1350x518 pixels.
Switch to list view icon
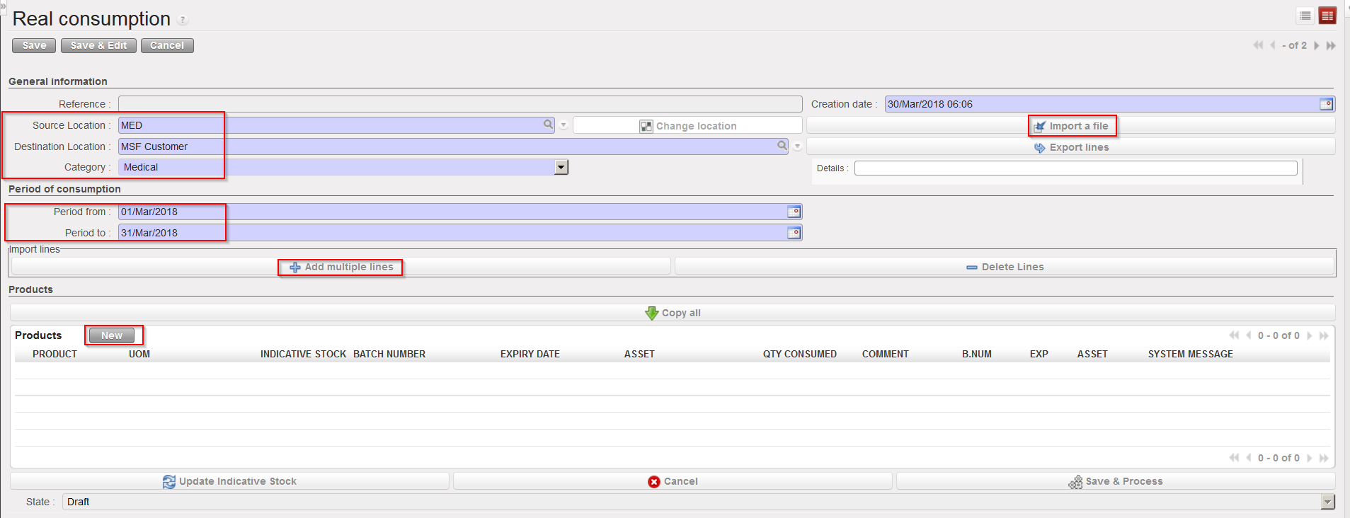click(1305, 16)
